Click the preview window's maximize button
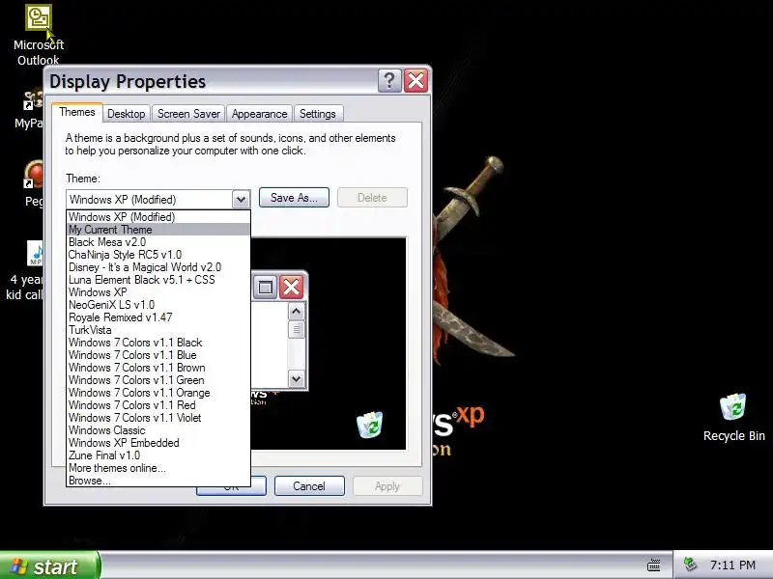Viewport: 773px width, 579px height. 265,287
